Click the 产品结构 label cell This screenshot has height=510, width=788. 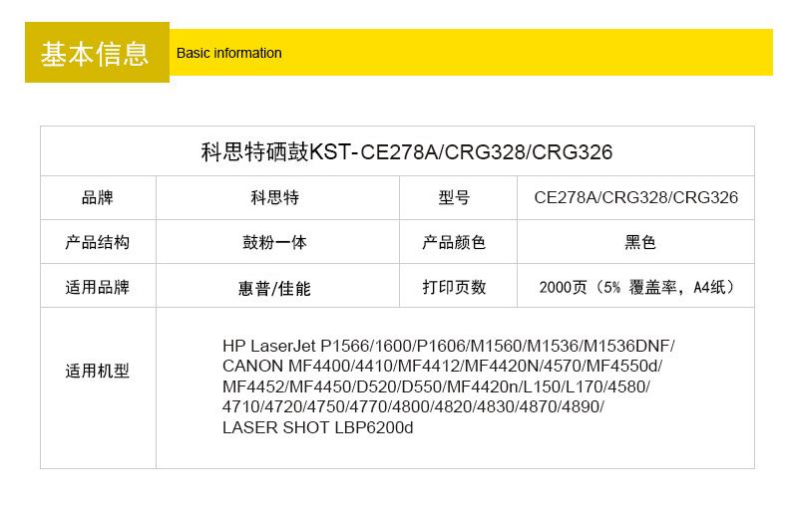point(98,242)
